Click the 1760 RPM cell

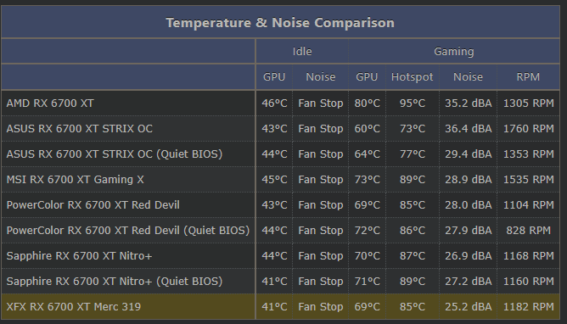pyautogui.click(x=528, y=129)
